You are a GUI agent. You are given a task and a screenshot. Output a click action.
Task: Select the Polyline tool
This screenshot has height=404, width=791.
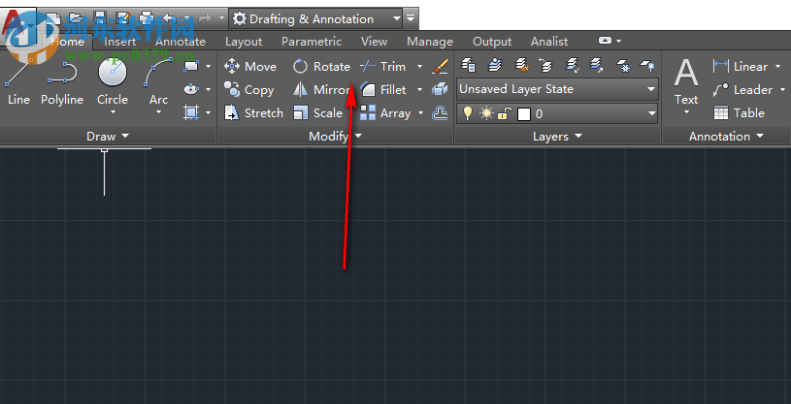(x=62, y=83)
